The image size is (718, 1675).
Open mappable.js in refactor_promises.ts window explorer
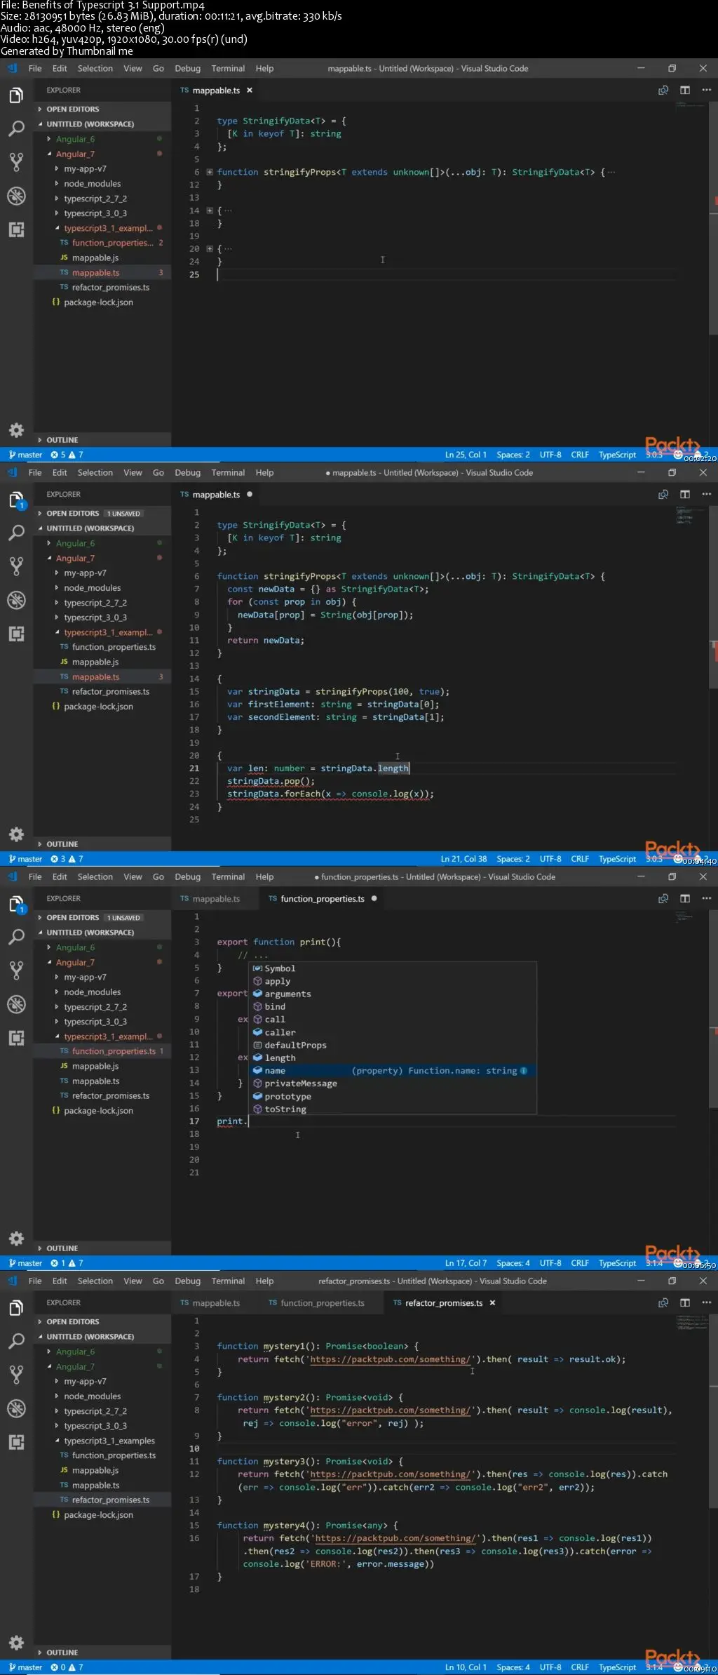click(x=95, y=1470)
